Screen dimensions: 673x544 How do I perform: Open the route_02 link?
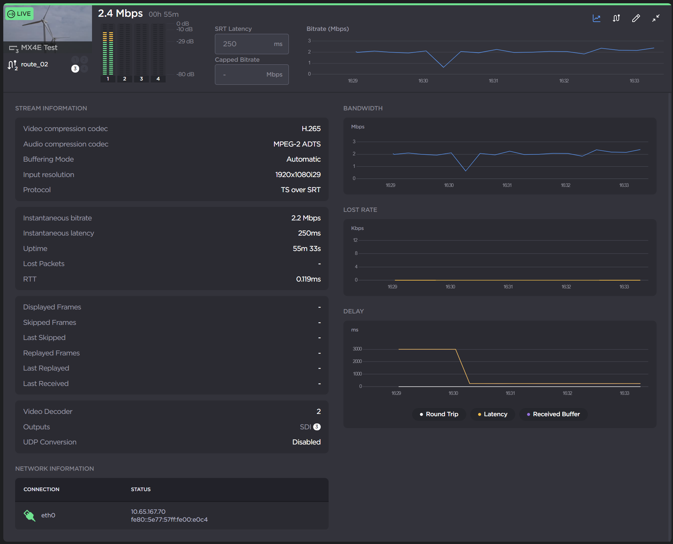coord(34,64)
